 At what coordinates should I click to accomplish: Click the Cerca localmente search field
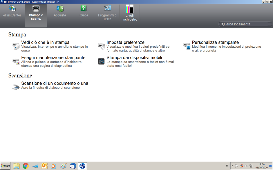[x=247, y=24]
